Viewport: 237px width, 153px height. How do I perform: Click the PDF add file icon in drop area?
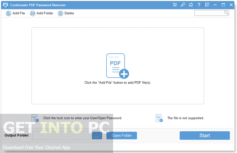pos(117,66)
